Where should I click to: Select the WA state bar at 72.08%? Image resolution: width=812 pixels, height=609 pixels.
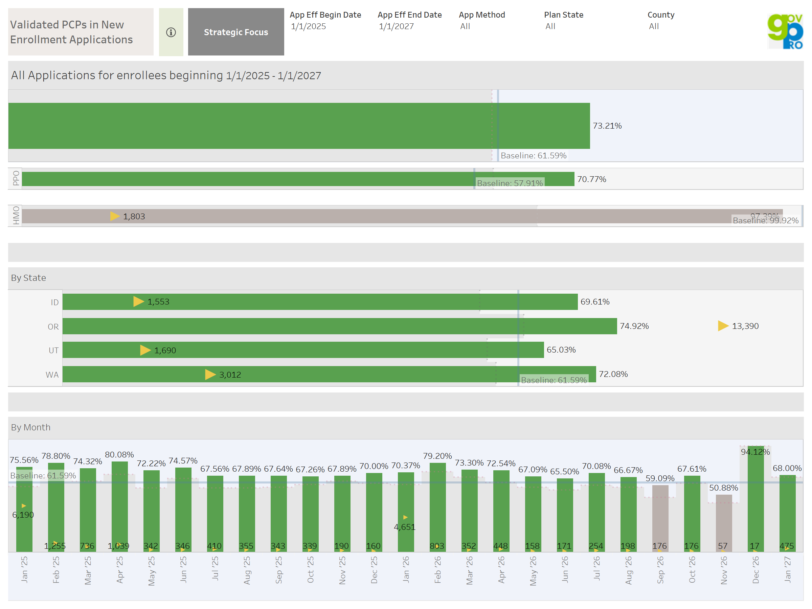(x=329, y=374)
